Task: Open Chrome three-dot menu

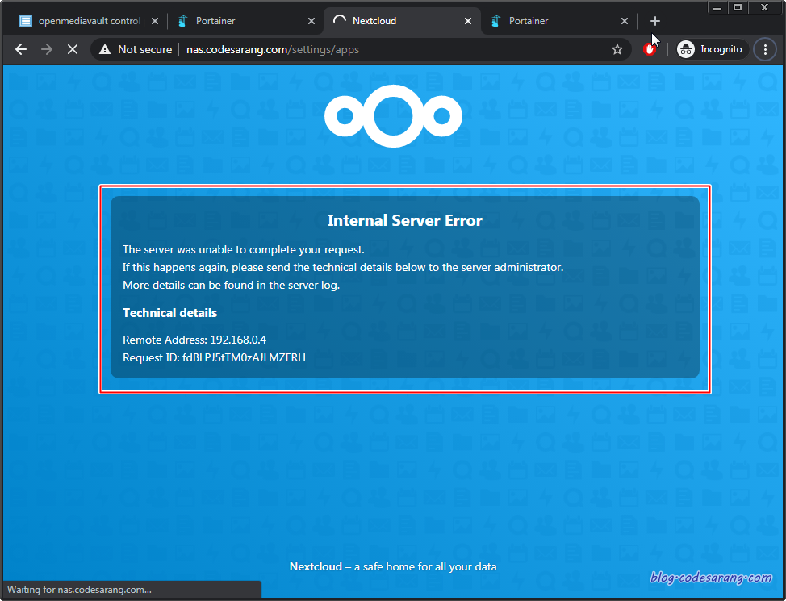Action: [x=765, y=49]
